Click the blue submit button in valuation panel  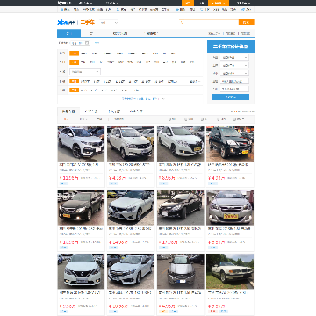[x=231, y=97]
